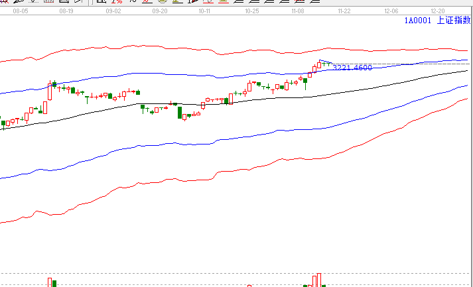Select the large green candlestick after 09-20
The width and height of the screenshot is (473, 287).
click(x=180, y=113)
